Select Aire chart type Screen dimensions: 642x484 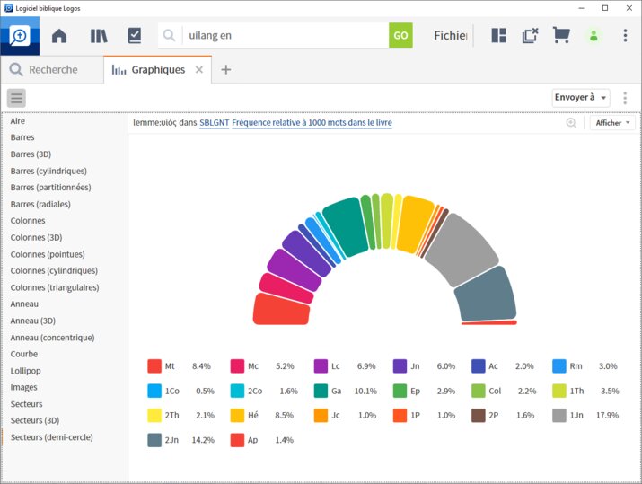(x=18, y=121)
